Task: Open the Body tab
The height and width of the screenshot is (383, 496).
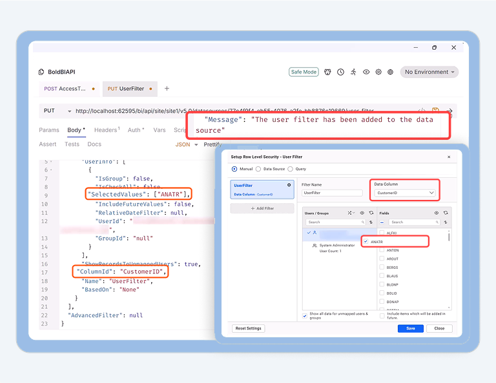Action: pyautogui.click(x=76, y=130)
